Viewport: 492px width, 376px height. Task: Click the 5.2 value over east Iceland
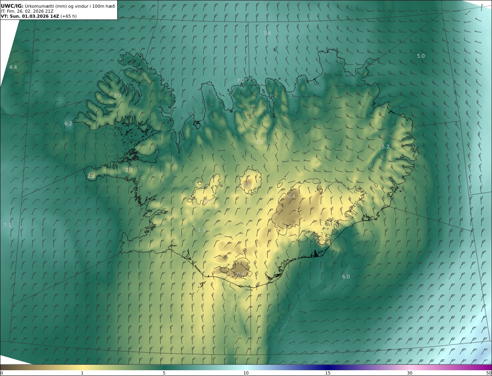(386, 146)
